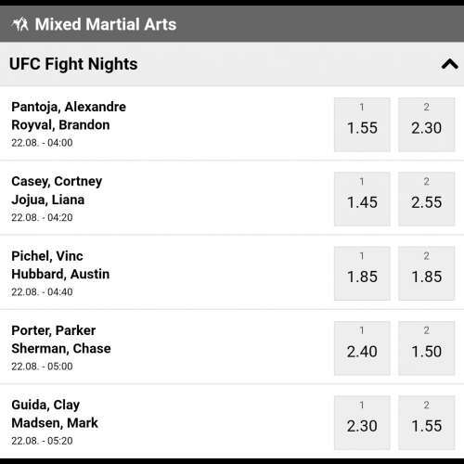This screenshot has height=464, width=464.
Task: Choose Hubbard, Austin odds 1.85
Action: 426,274
